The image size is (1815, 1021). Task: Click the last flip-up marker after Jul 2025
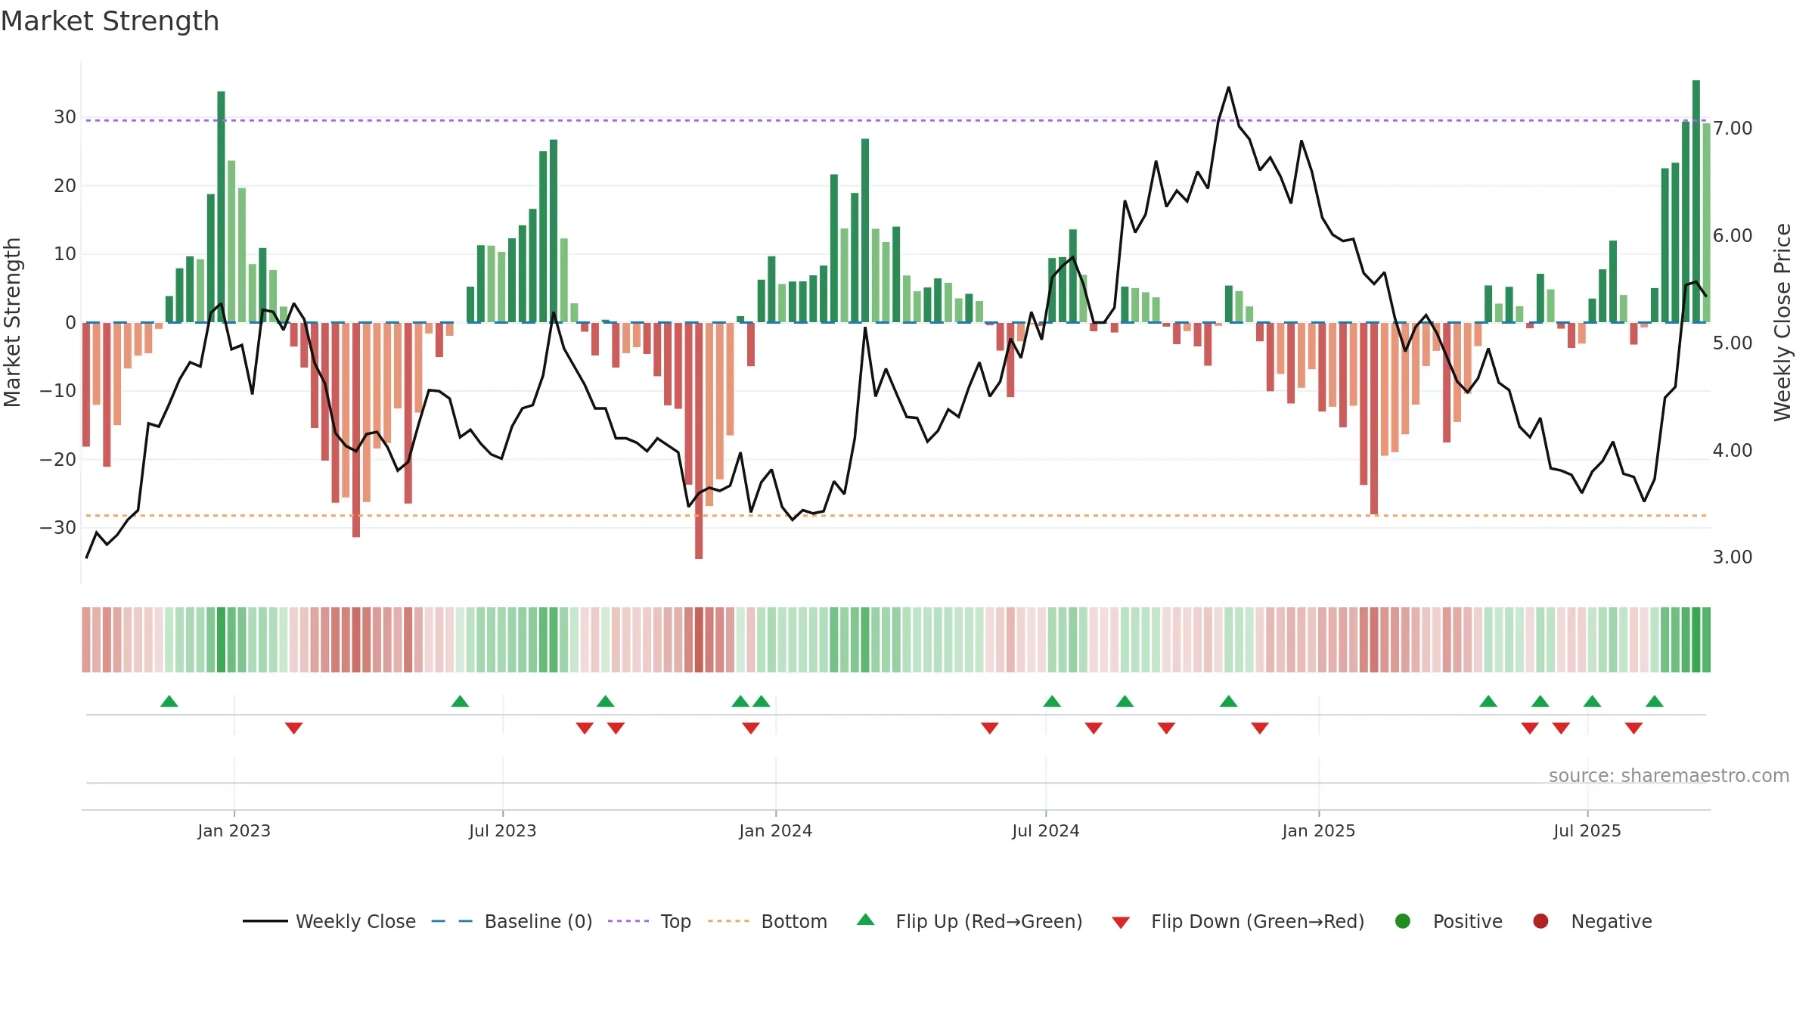[x=1655, y=701]
